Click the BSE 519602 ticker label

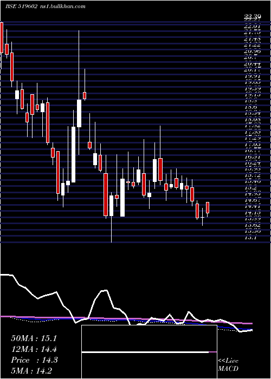coord(21,6)
